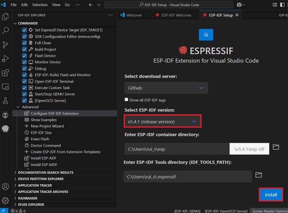Open the Search icon in sidebar
This screenshot has width=288, height=213.
coord(5,30)
